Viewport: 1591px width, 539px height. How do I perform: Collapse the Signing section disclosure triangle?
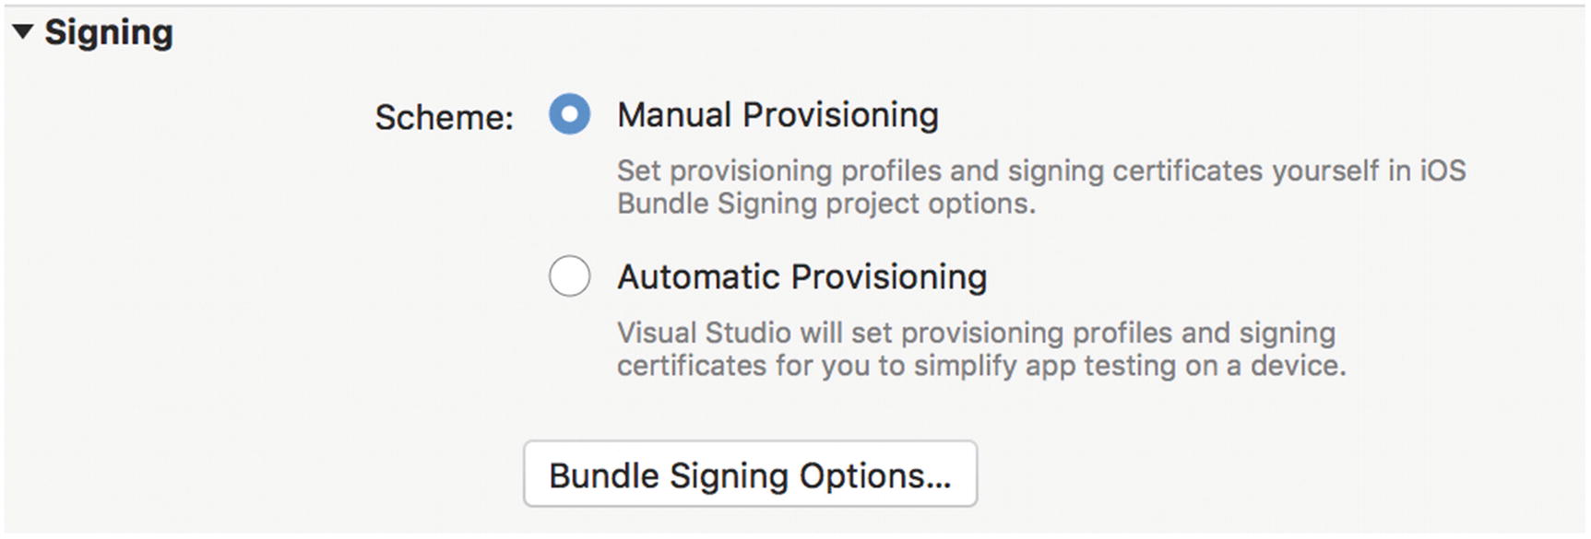(x=23, y=32)
